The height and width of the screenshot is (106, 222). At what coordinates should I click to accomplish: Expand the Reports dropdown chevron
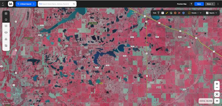pos(216,13)
